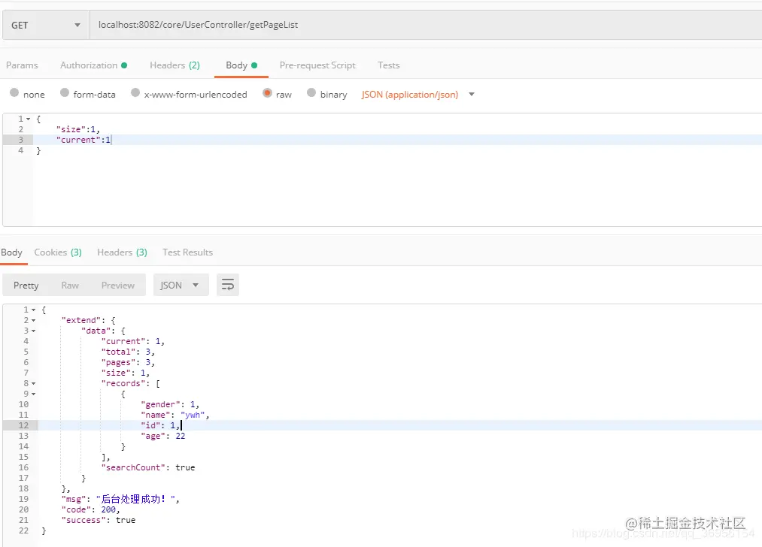Switch to the response Body tab
This screenshot has width=762, height=547.
click(12, 252)
